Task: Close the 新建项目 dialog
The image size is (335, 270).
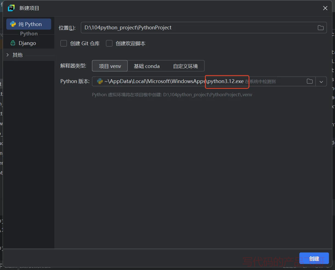Action: coord(325,8)
